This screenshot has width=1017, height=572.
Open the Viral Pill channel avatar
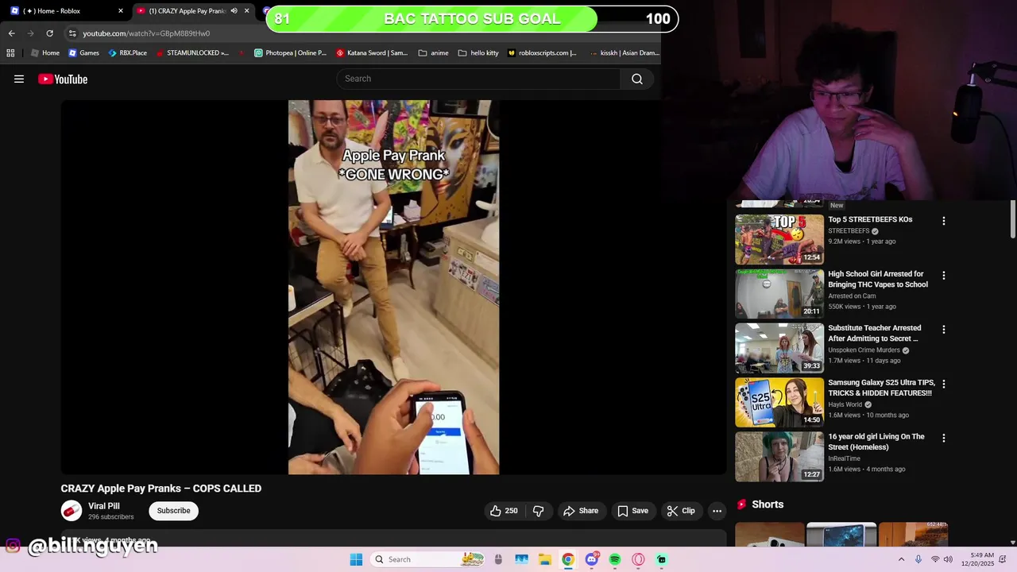(x=72, y=511)
